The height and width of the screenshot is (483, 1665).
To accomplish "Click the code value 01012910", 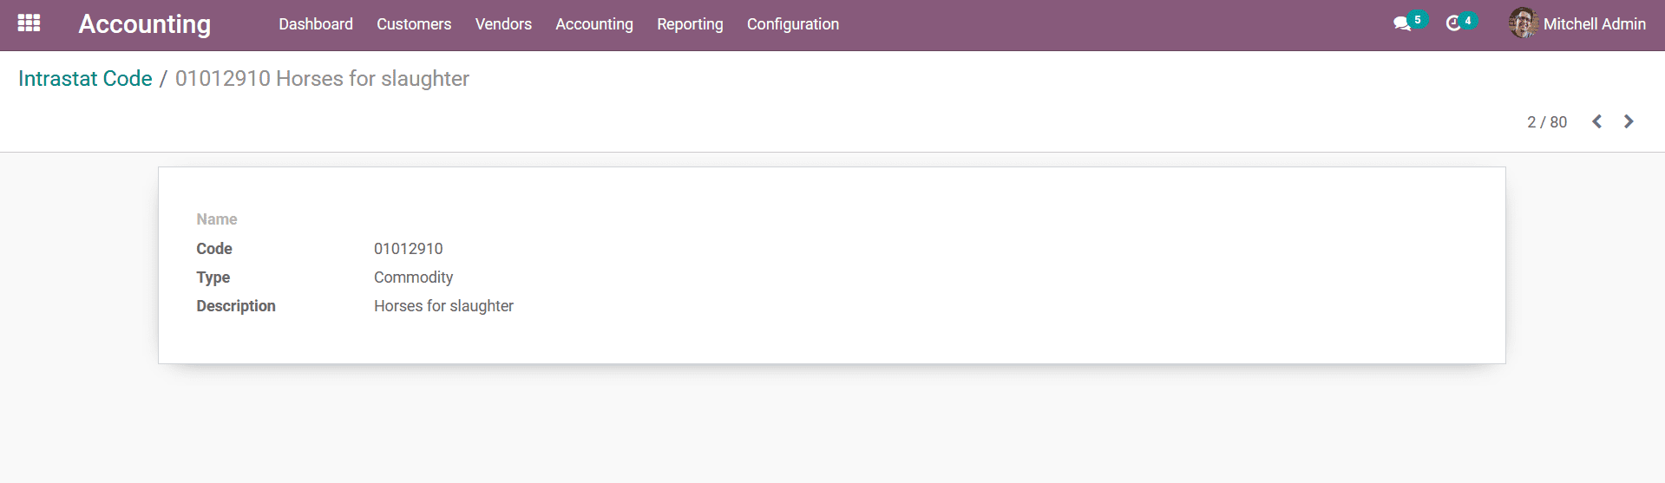I will (408, 249).
